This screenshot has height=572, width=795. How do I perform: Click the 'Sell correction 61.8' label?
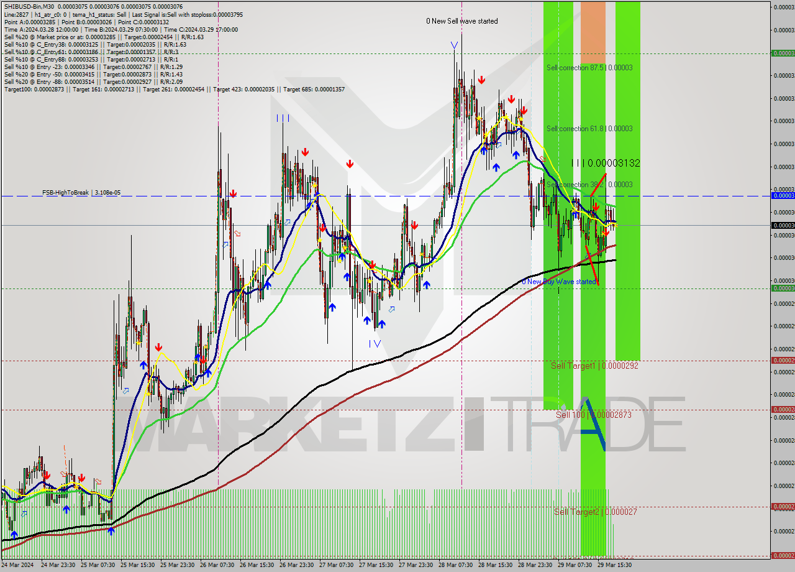589,129
